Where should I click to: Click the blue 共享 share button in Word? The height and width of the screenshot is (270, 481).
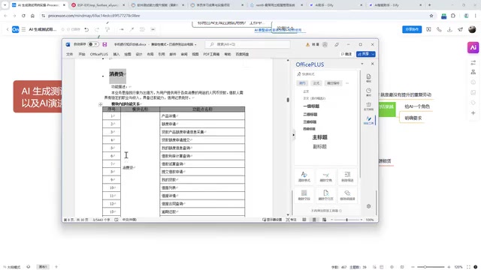click(x=364, y=54)
